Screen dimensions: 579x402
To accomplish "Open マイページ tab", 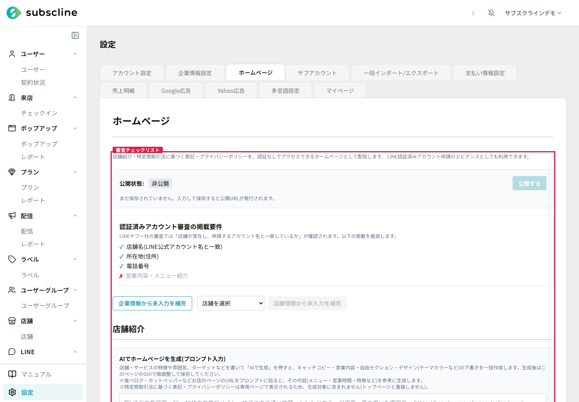I will (x=340, y=90).
